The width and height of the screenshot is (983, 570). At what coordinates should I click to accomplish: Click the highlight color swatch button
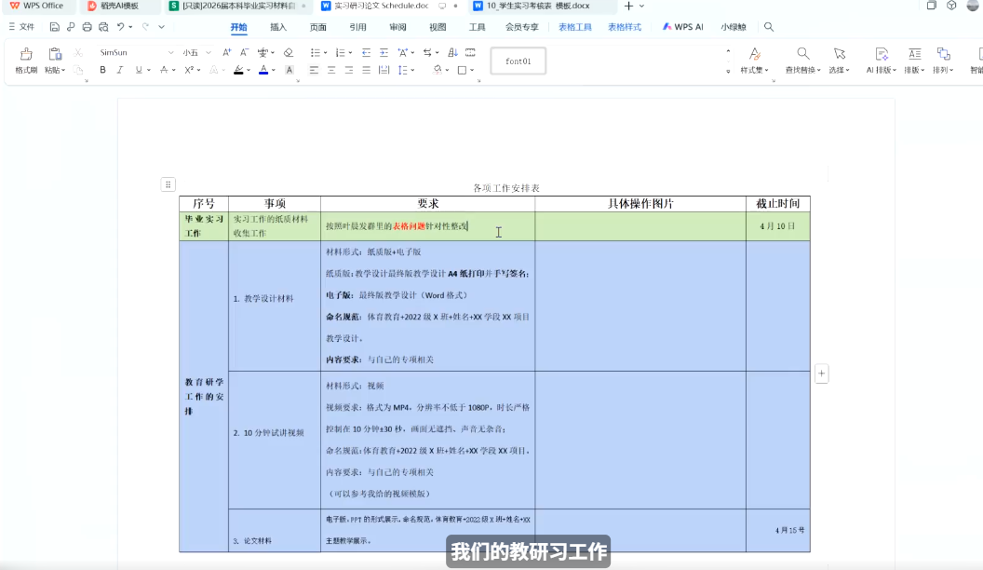point(238,70)
